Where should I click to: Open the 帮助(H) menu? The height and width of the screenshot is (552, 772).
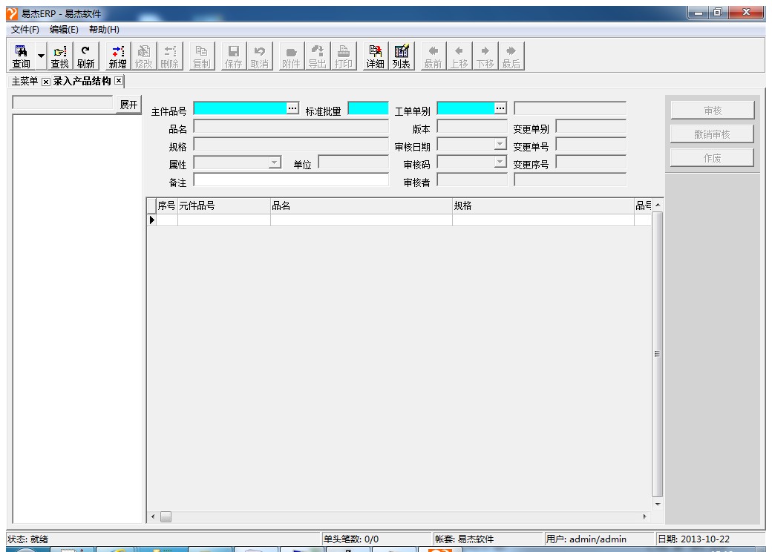pyautogui.click(x=104, y=30)
